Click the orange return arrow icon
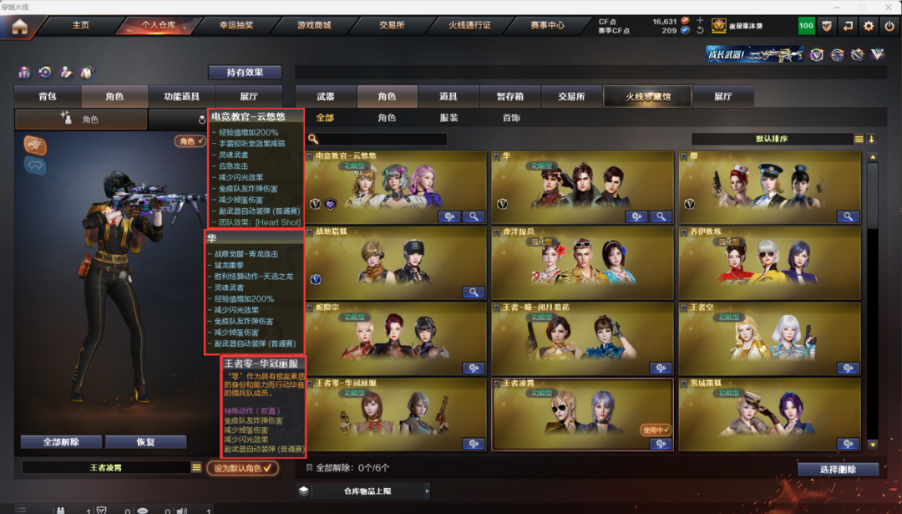The image size is (902, 514). click(x=848, y=26)
